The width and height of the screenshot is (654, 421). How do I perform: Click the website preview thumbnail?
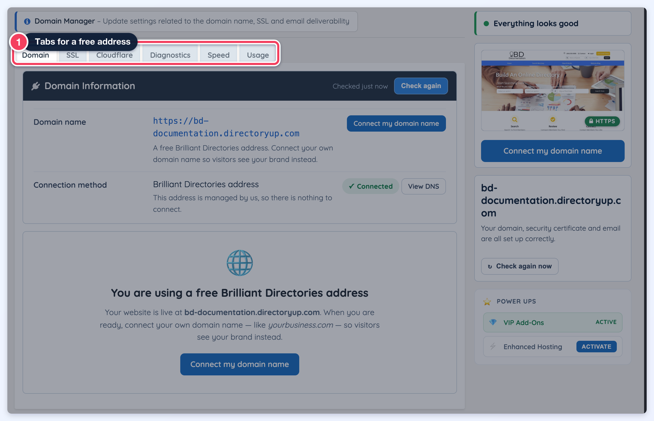[x=553, y=90]
